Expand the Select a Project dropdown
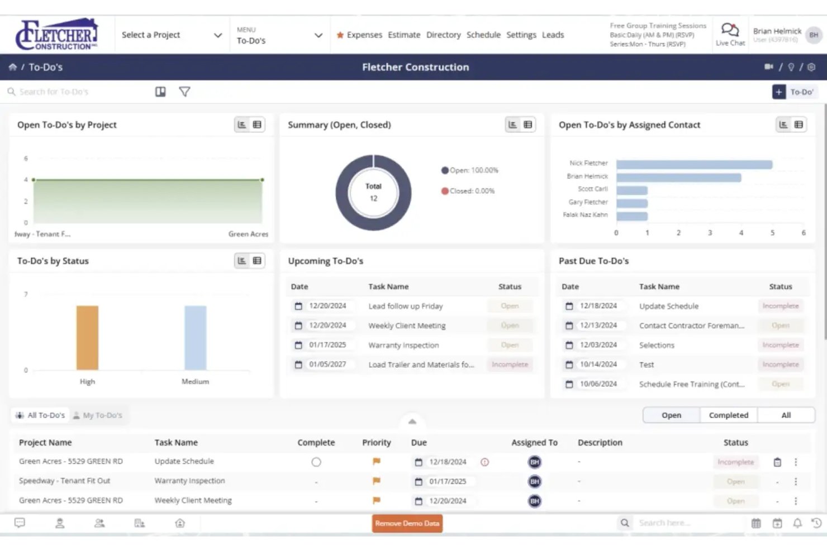 click(x=172, y=35)
